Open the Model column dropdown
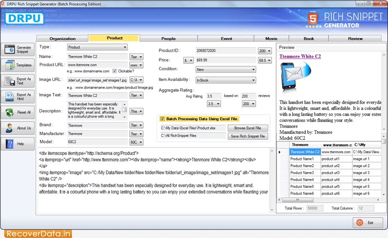 [136, 142]
